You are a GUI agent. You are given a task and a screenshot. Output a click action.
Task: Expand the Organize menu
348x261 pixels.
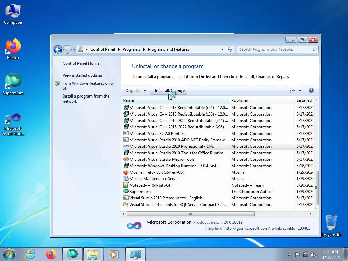136,90
